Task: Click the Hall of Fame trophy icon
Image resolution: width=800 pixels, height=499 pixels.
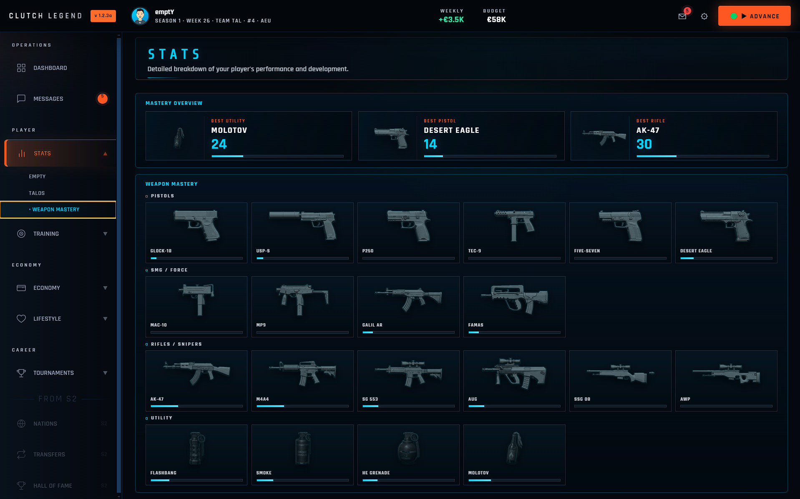Action: [x=21, y=485]
